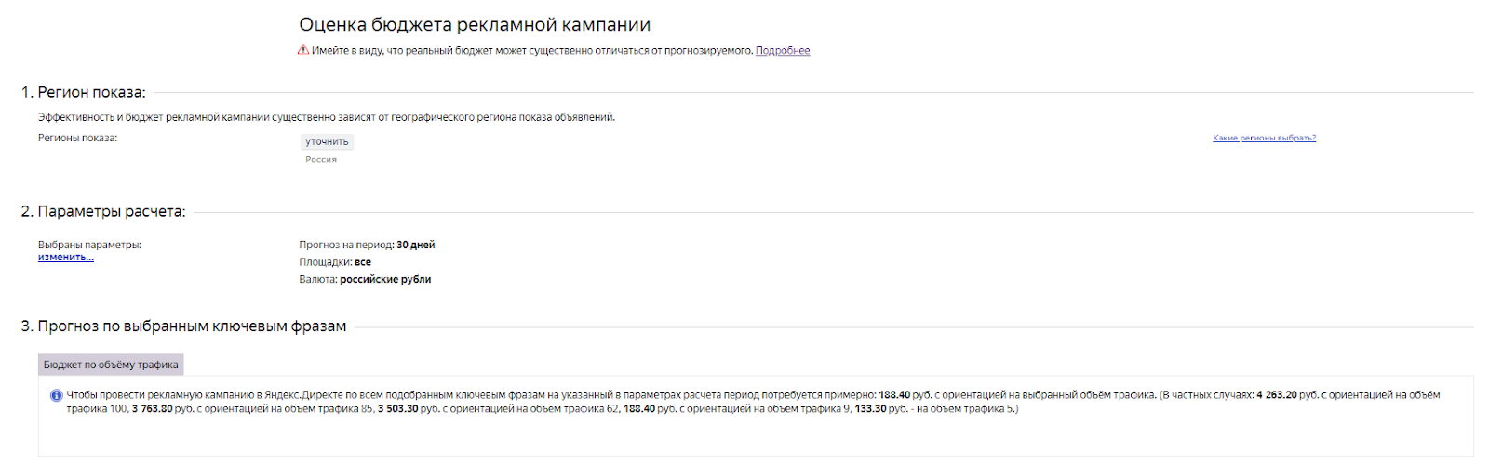The width and height of the screenshot is (1489, 465).
Task: Click the red warning triangle icon
Action: pos(303,50)
